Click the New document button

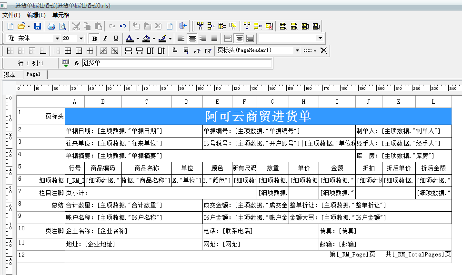10,26
